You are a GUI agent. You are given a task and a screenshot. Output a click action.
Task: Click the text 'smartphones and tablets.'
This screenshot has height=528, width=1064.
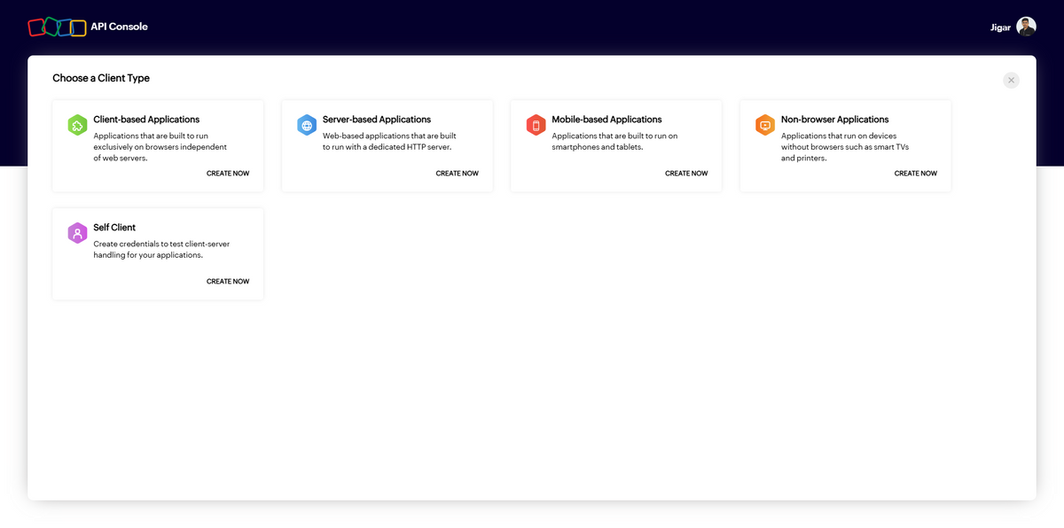point(598,147)
